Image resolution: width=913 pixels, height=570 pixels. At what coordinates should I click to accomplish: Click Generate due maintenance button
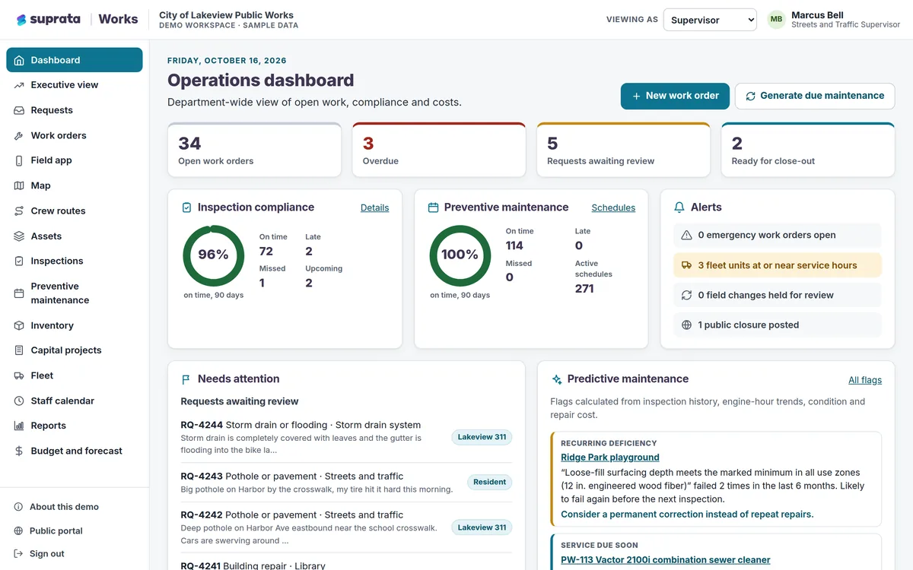click(815, 96)
